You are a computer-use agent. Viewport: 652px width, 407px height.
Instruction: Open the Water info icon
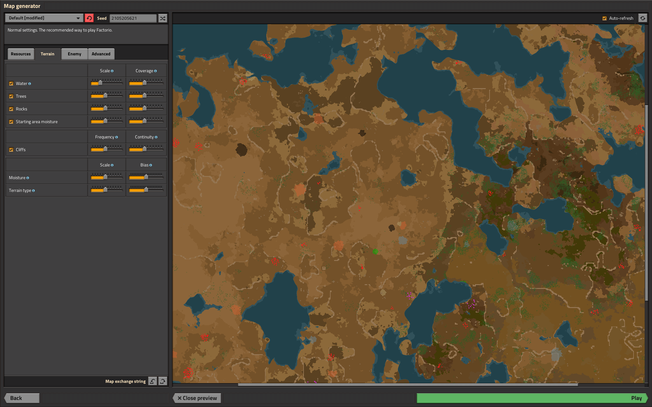click(30, 84)
